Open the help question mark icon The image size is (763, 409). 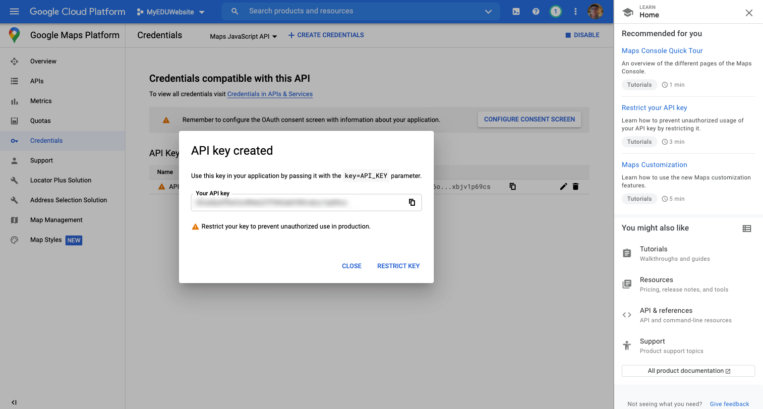(536, 11)
